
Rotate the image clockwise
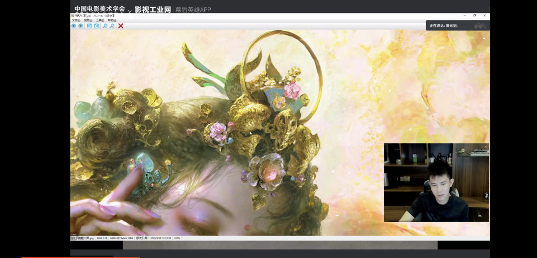(x=96, y=26)
